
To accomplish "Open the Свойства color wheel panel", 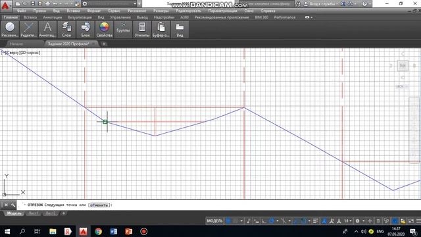I will [105, 30].
